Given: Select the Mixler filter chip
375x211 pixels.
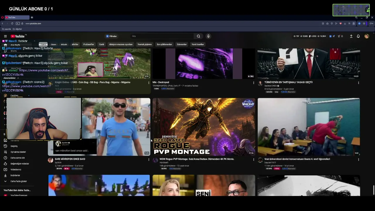Looking at the screenshot, I should click(75, 45).
